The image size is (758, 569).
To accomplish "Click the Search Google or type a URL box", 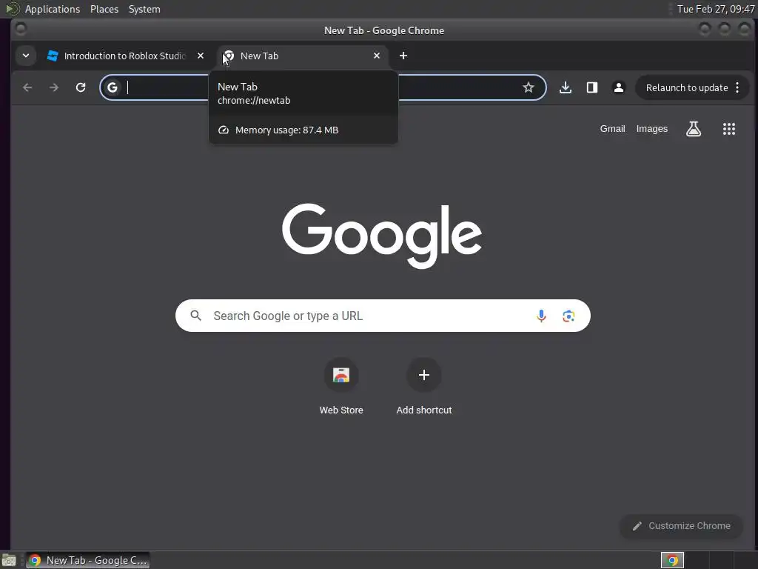I will (x=383, y=316).
